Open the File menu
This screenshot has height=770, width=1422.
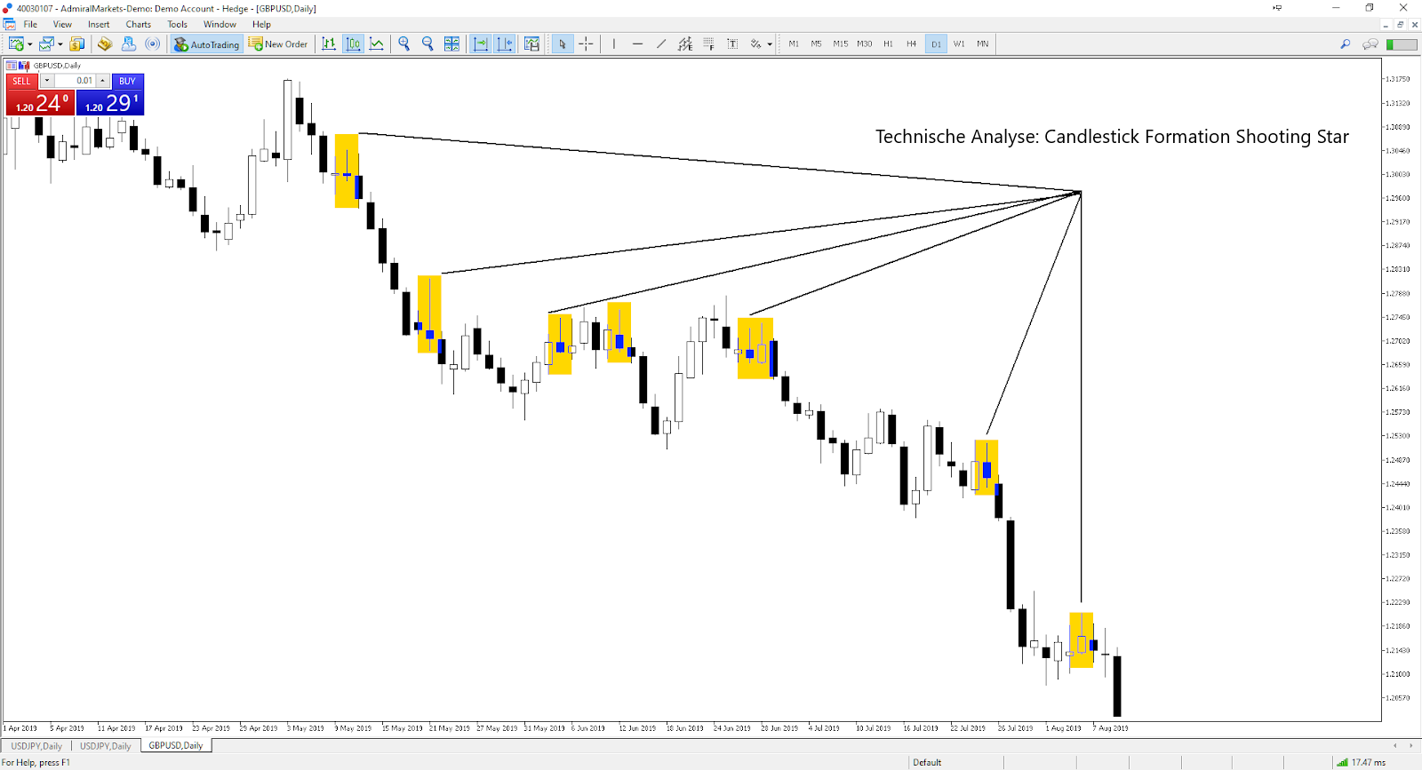click(30, 24)
